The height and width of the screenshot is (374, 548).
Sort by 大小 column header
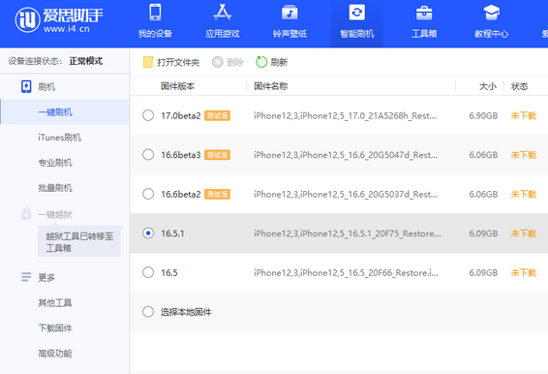[x=488, y=86]
